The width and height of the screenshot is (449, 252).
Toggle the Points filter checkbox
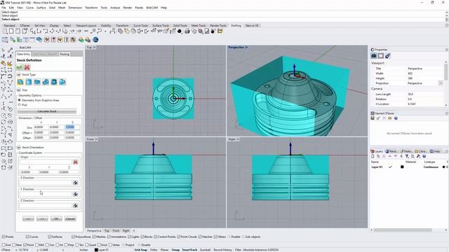[4, 237]
